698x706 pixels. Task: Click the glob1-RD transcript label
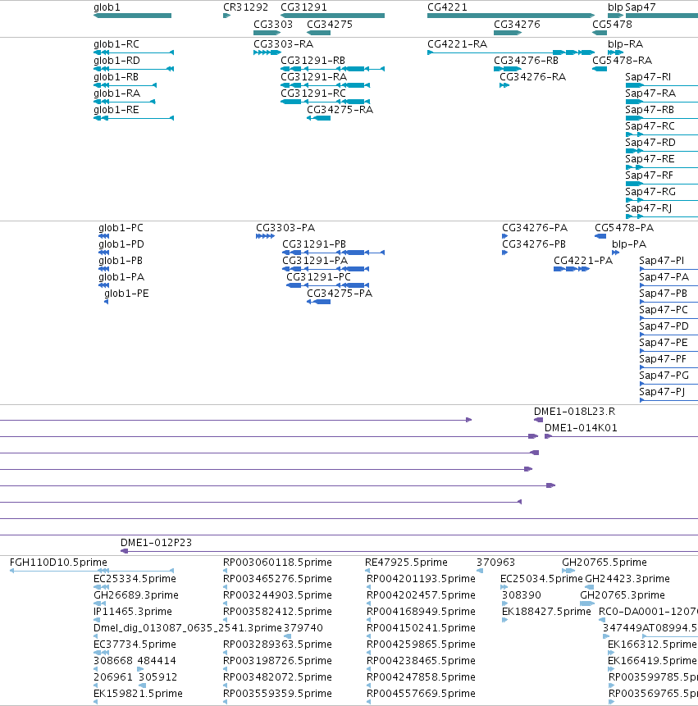[116, 61]
